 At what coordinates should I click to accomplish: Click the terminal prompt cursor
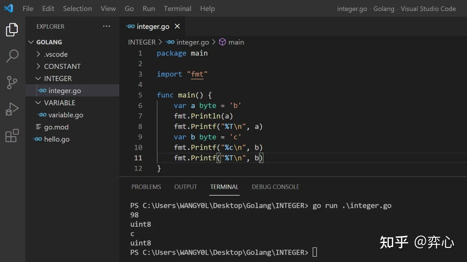(315, 252)
